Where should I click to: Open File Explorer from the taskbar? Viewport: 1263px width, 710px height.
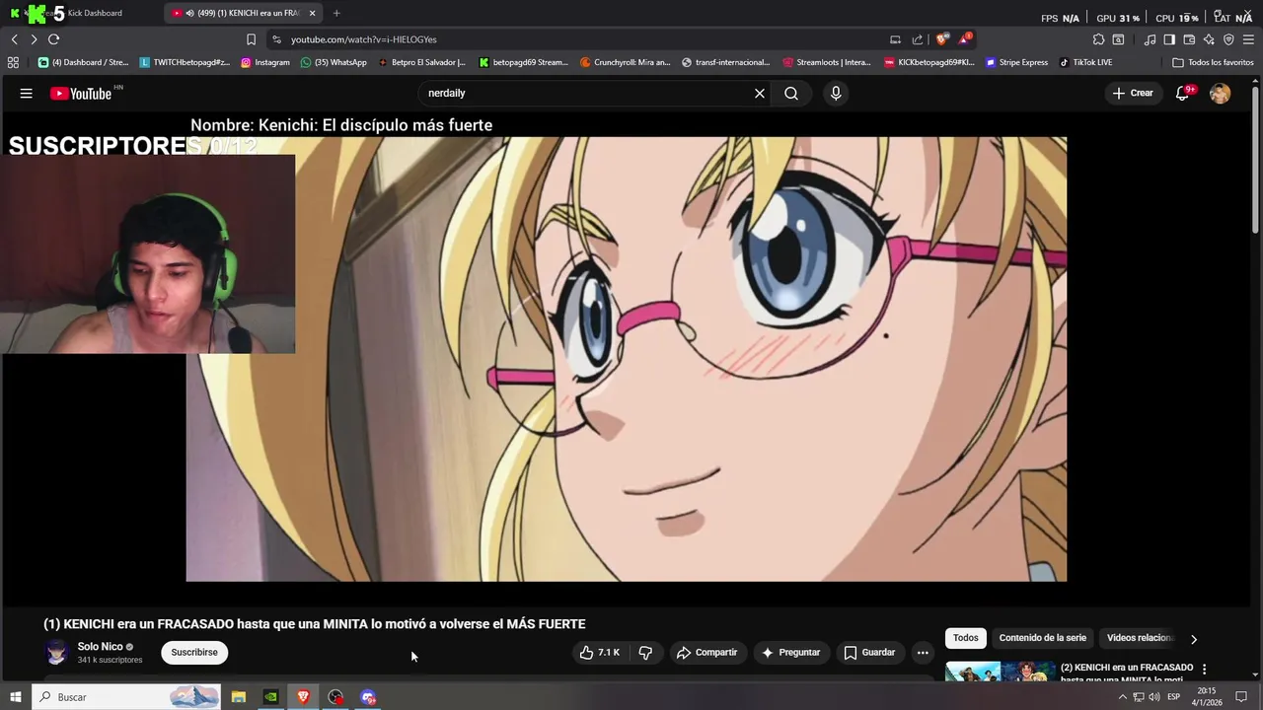[x=238, y=697]
